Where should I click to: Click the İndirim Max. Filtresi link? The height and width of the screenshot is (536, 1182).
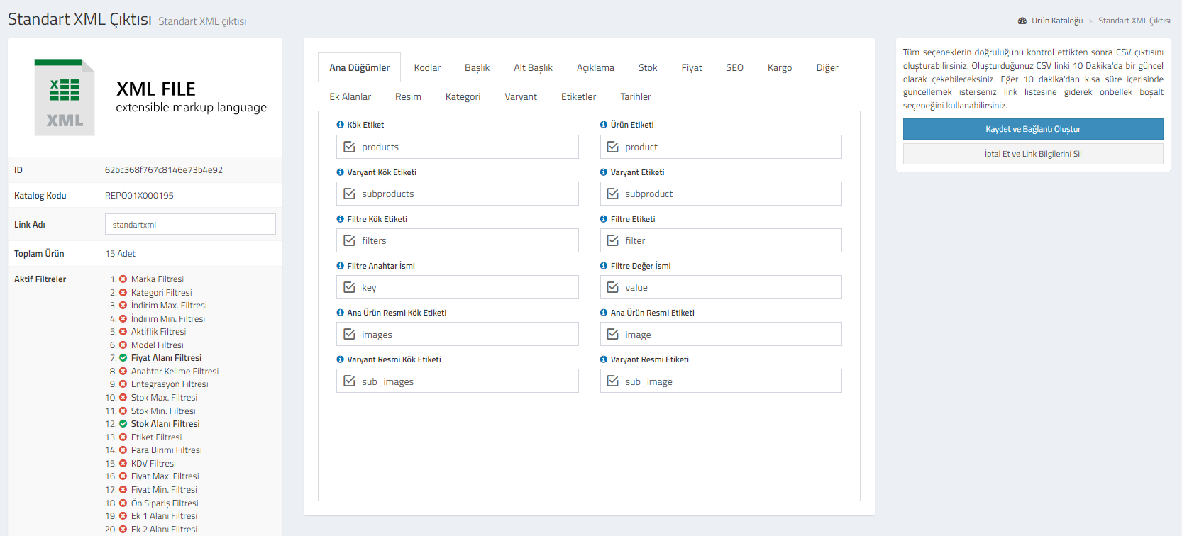tap(169, 306)
